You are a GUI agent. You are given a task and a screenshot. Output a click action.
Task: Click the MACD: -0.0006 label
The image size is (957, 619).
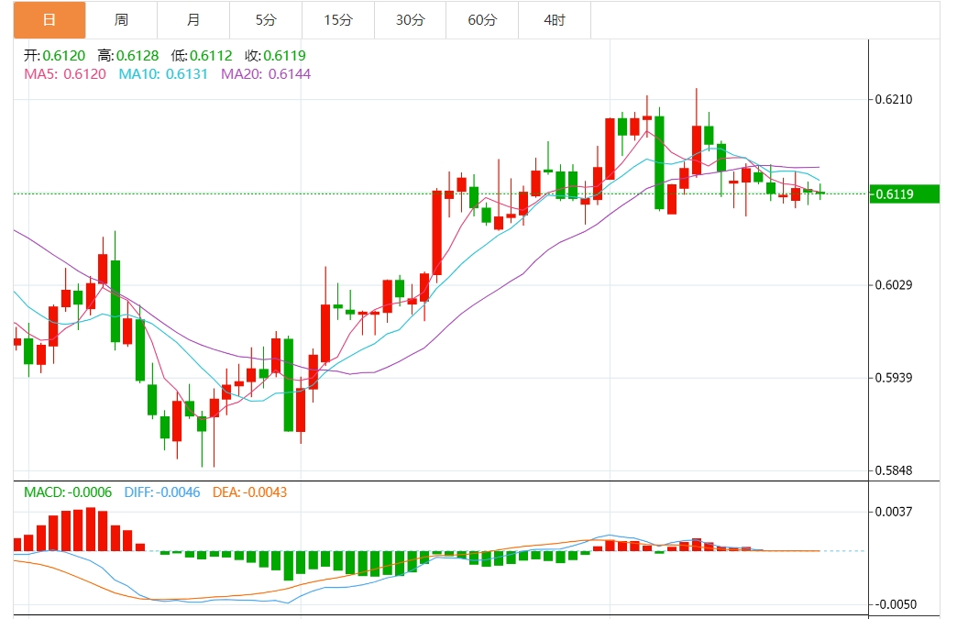[x=68, y=492]
